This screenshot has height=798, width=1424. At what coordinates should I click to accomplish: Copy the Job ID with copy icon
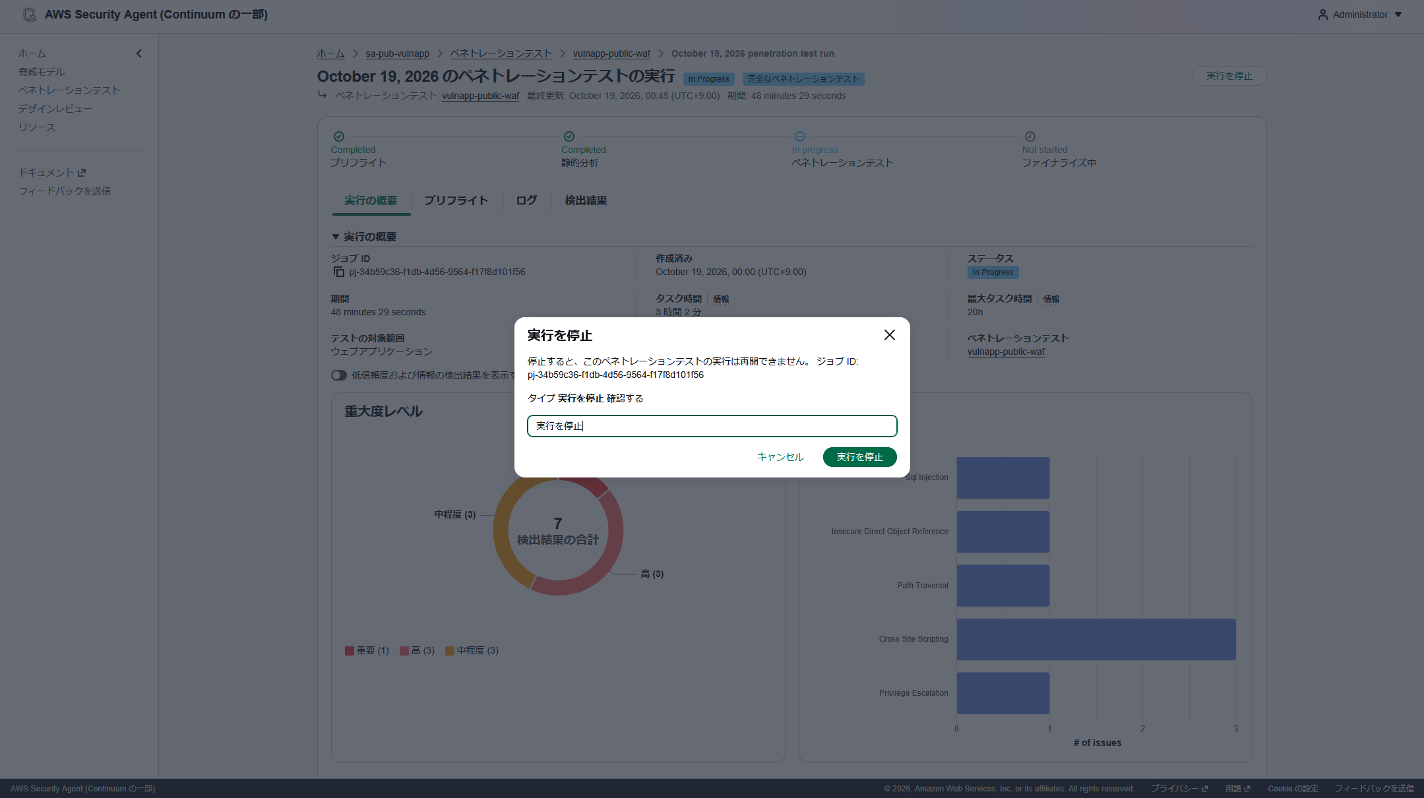pyautogui.click(x=339, y=272)
